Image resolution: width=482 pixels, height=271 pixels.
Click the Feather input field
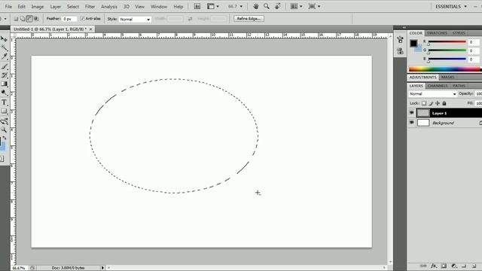tap(69, 19)
